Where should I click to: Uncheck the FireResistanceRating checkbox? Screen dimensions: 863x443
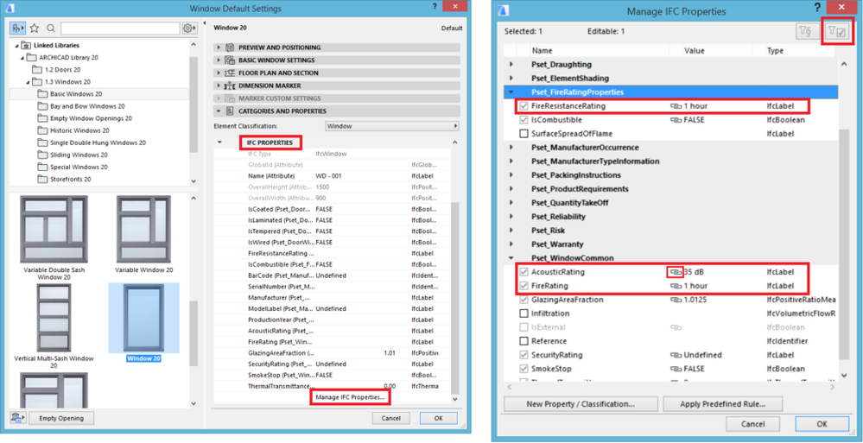(x=524, y=106)
